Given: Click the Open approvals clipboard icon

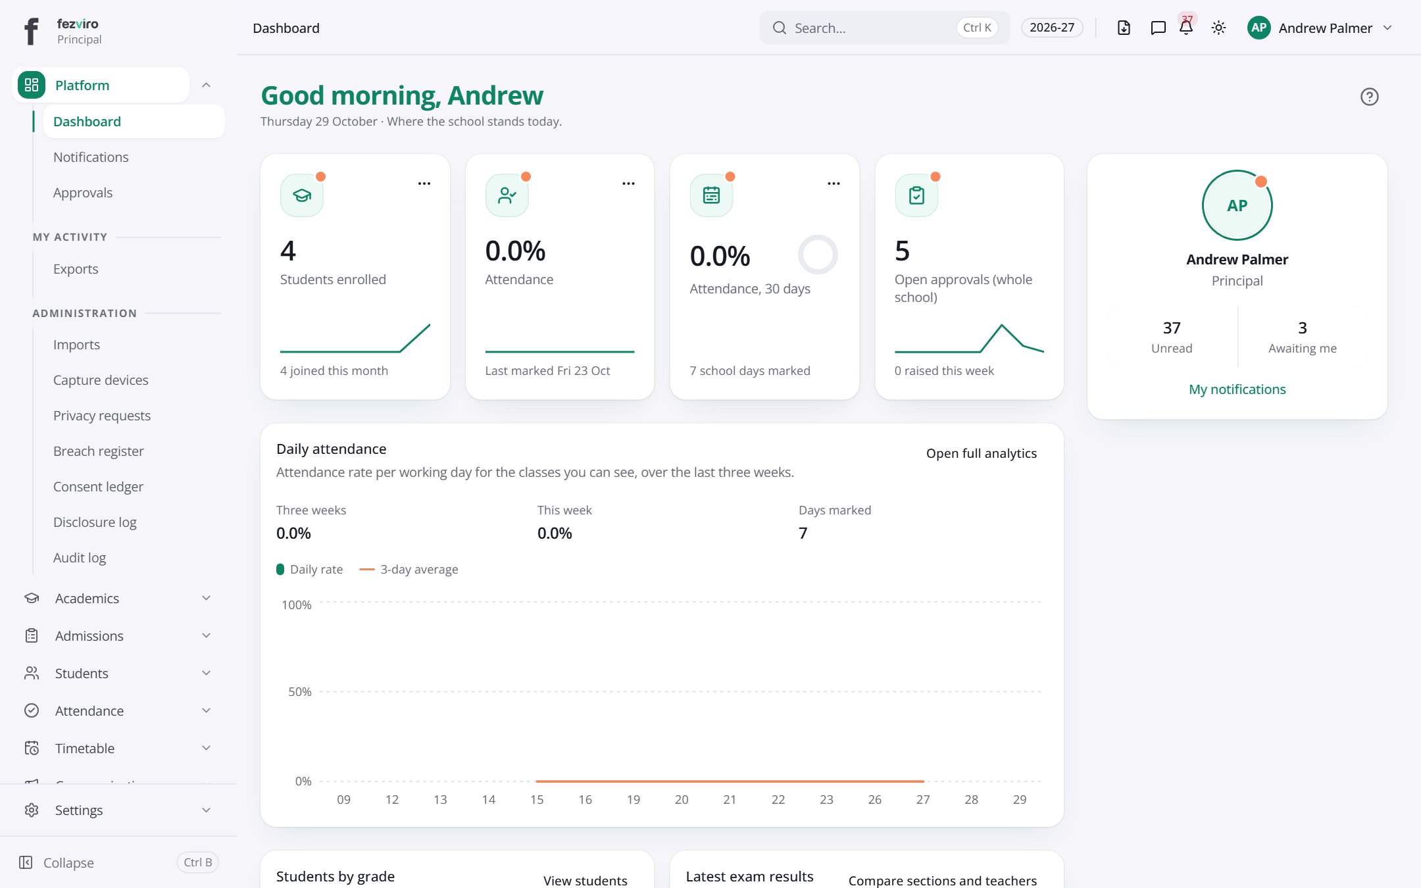Looking at the screenshot, I should [x=916, y=195].
